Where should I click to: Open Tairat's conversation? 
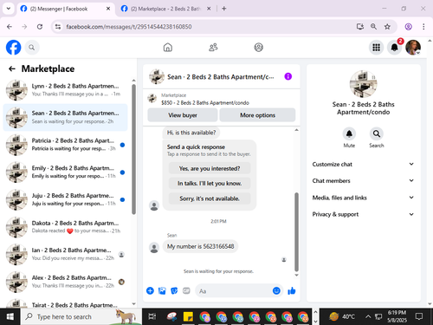(x=65, y=302)
